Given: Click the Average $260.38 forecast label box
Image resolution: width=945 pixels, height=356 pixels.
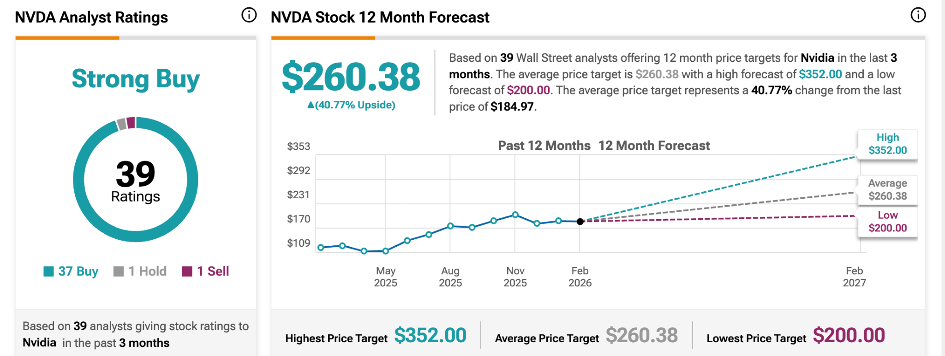Looking at the screenshot, I should point(887,190).
